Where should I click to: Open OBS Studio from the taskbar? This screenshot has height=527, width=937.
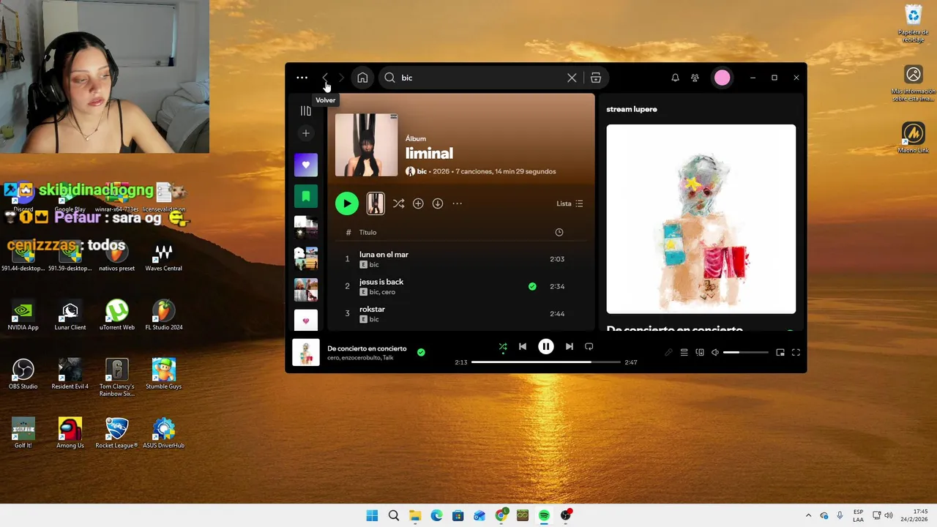click(566, 515)
